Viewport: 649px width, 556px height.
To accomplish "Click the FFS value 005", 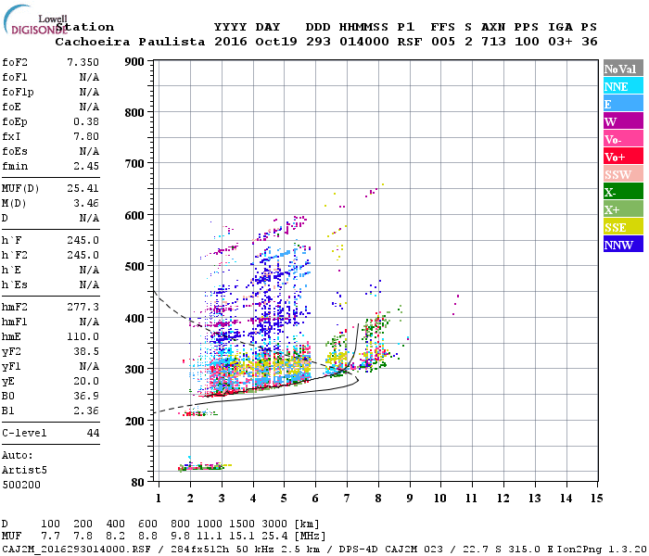I will pyautogui.click(x=443, y=42).
